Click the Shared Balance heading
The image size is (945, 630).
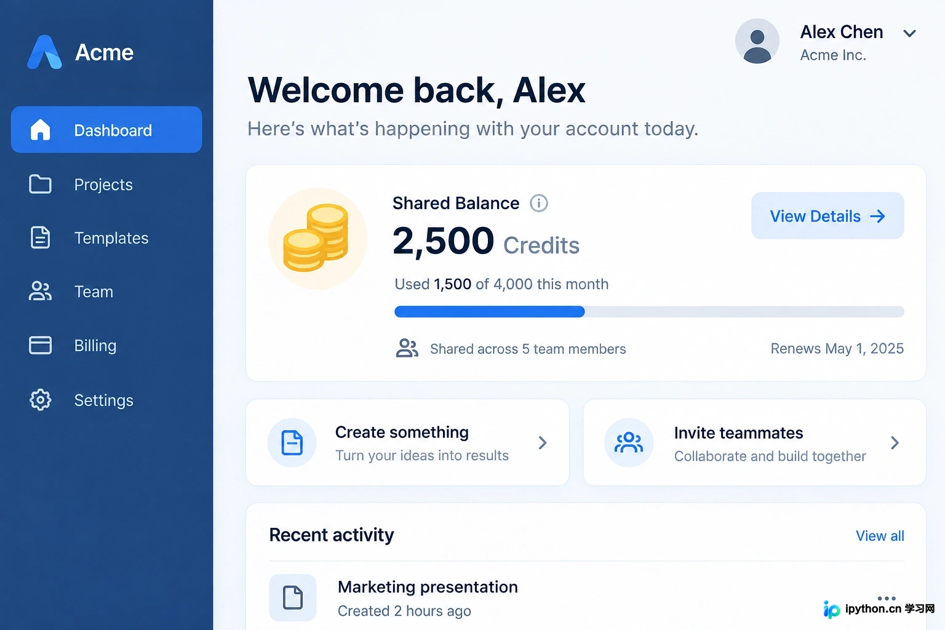(x=456, y=203)
